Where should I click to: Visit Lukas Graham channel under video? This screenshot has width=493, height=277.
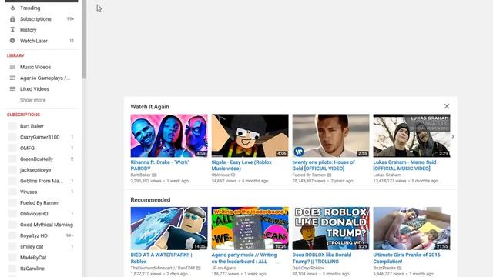click(x=387, y=175)
